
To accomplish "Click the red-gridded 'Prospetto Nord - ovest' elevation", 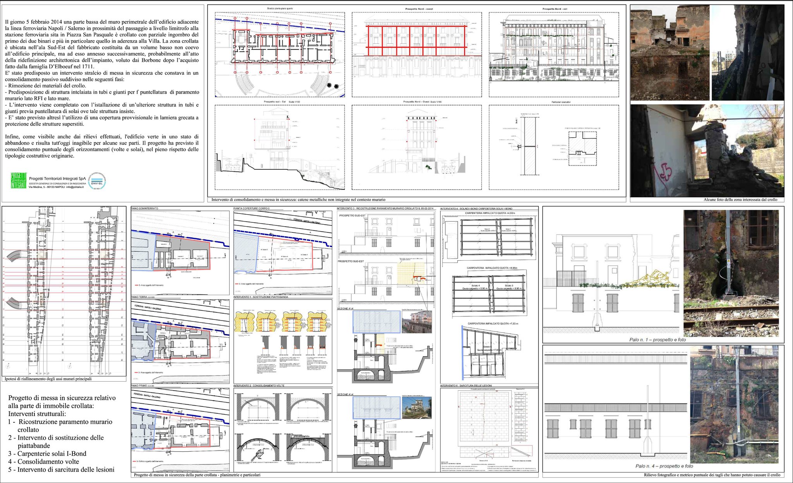I will (417, 54).
